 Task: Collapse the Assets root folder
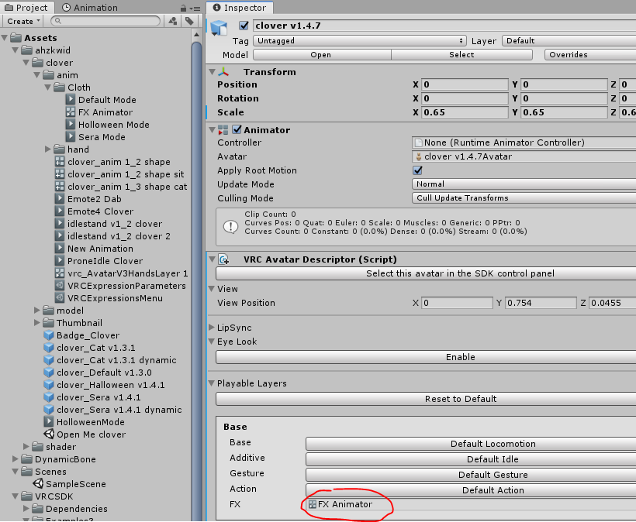5,38
